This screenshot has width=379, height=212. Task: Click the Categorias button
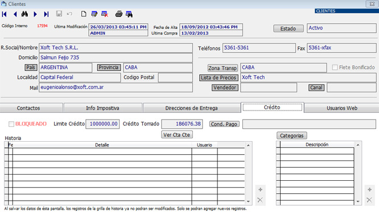click(x=292, y=135)
